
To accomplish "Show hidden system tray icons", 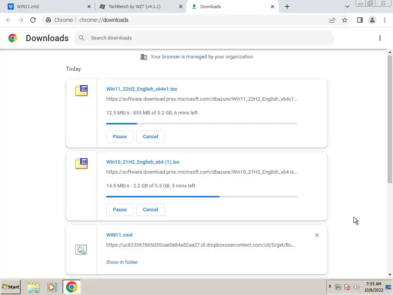I will [330, 287].
